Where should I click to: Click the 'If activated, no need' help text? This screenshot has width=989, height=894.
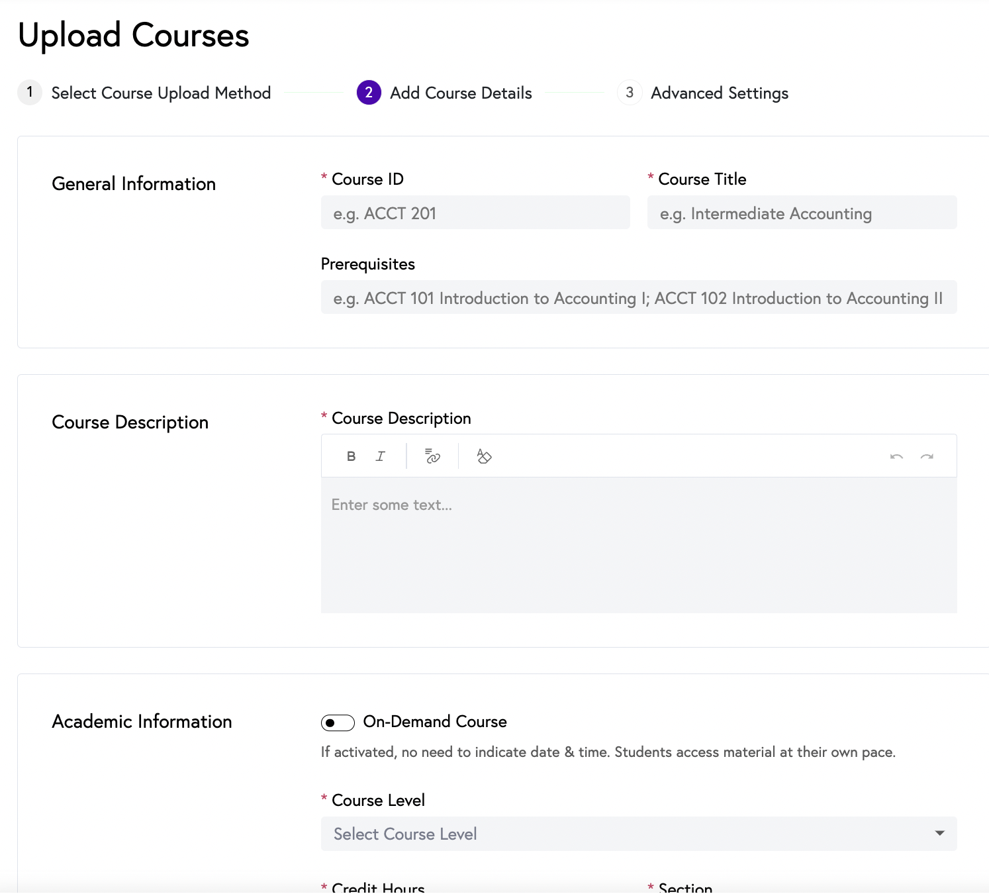[x=608, y=752]
